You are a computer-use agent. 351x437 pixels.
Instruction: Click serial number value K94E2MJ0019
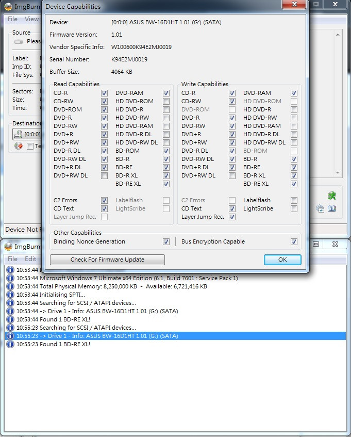coord(129,59)
